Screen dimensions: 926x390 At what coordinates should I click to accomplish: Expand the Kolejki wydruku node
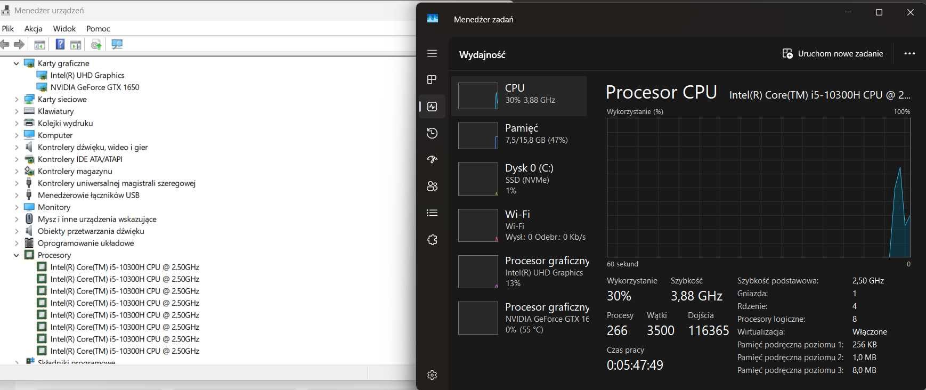[x=16, y=123]
